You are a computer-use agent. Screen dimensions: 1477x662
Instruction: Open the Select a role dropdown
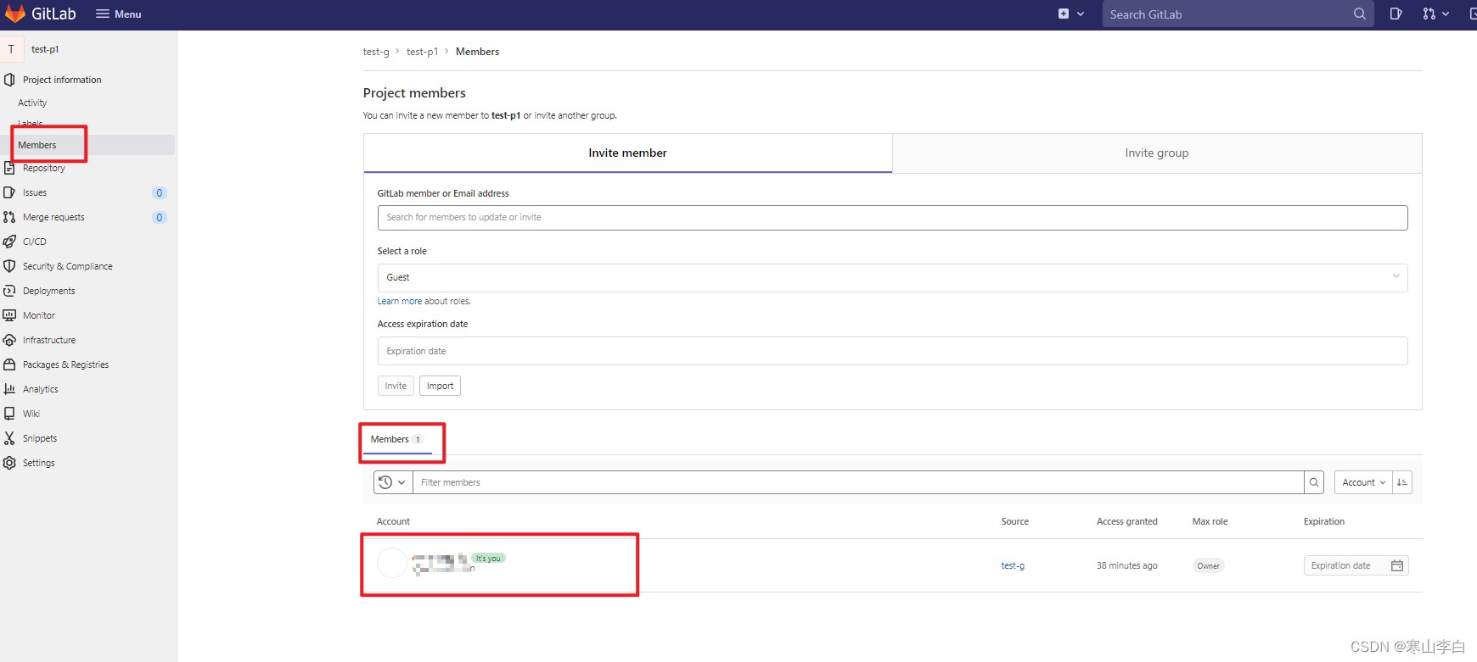pos(892,278)
